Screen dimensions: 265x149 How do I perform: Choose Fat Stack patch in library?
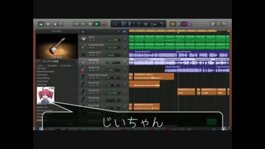[41, 68]
